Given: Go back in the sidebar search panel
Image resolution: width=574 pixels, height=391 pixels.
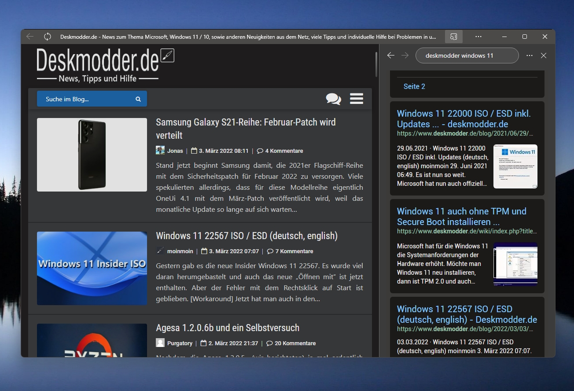Looking at the screenshot, I should [390, 55].
